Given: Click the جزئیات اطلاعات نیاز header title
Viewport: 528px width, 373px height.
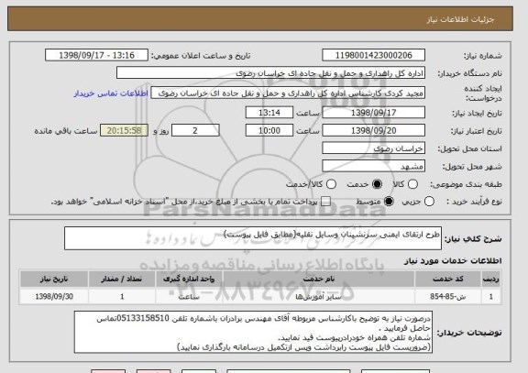Looking at the screenshot, I should coord(460,19).
